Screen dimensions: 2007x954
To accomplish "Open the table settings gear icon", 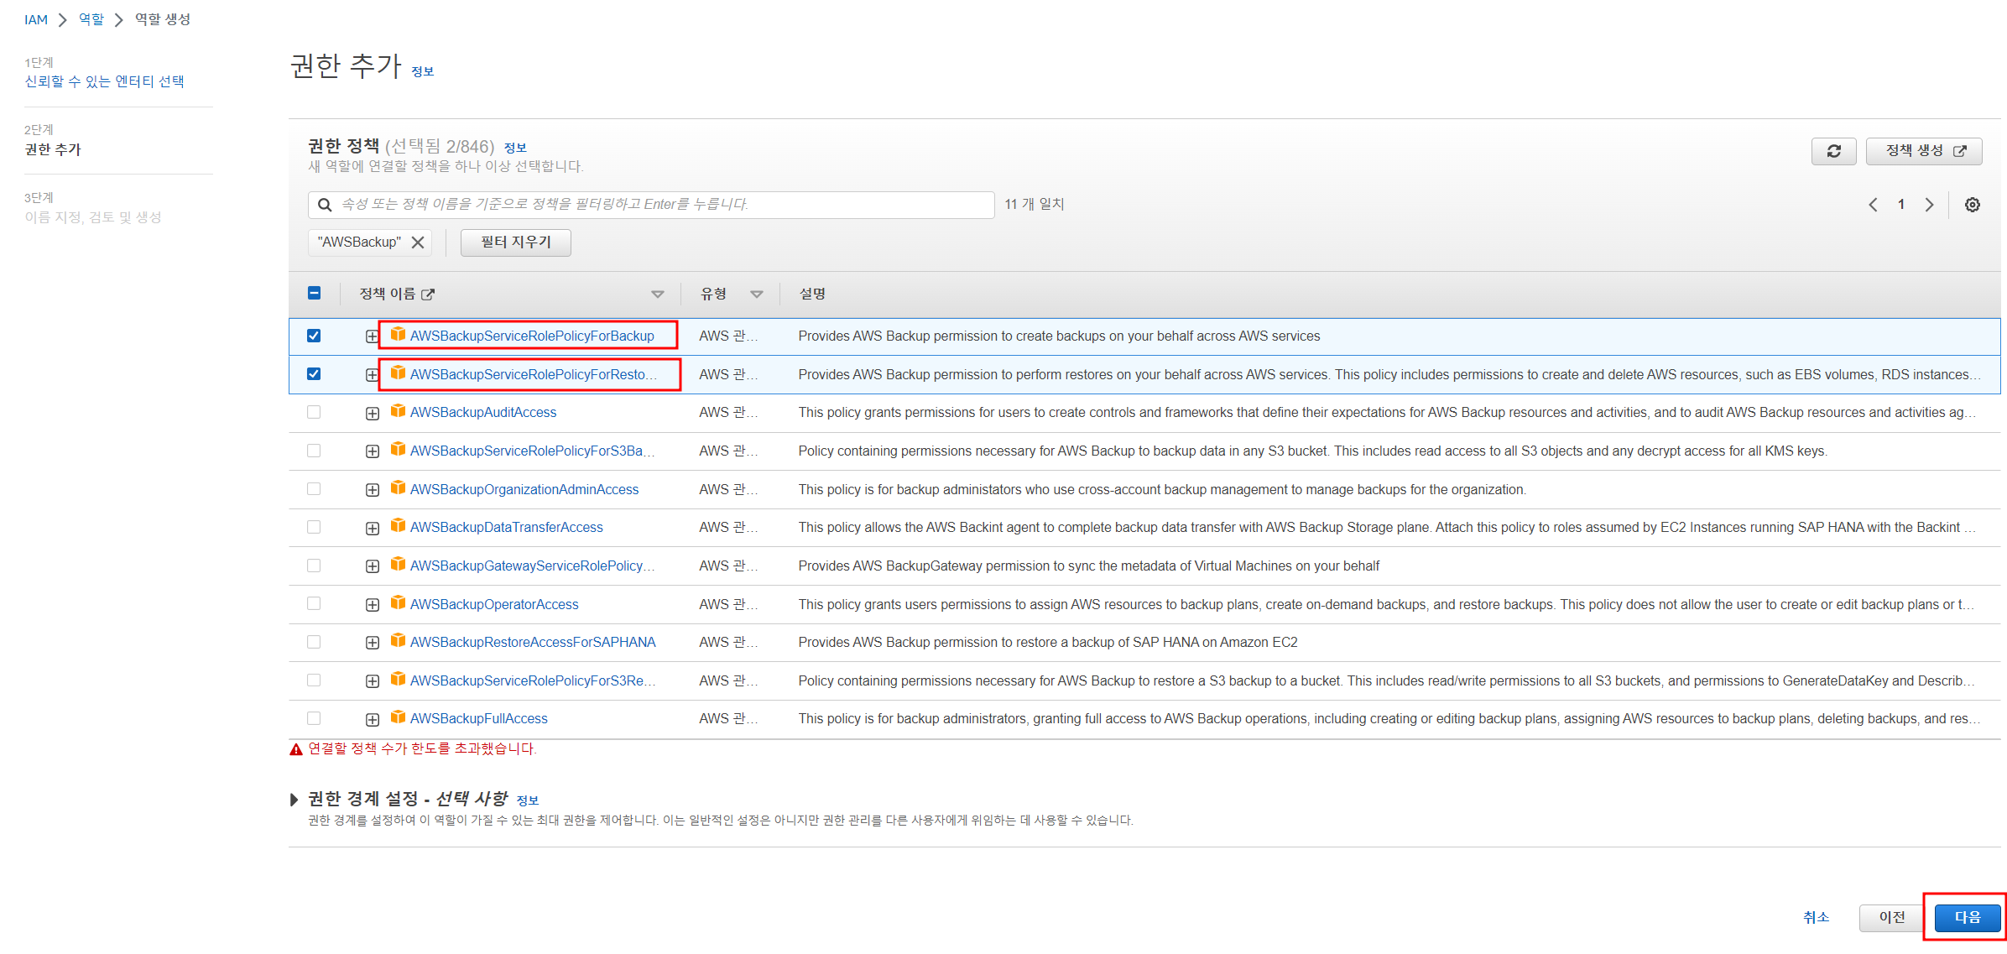I will coord(1973,205).
